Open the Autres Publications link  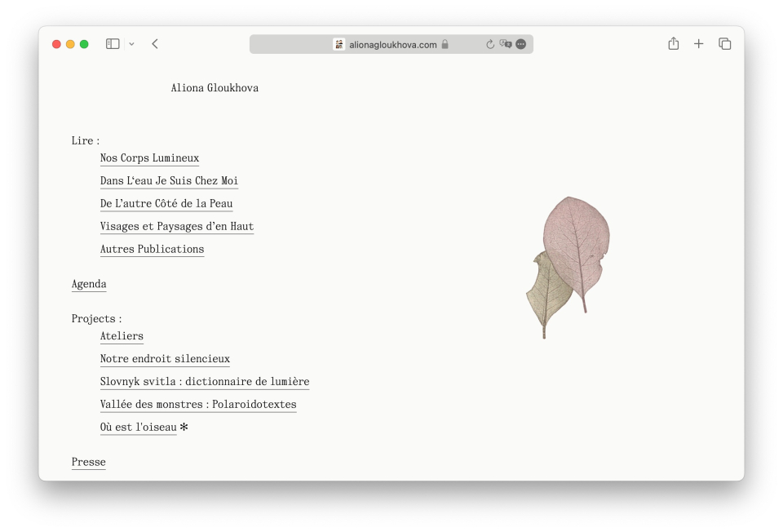click(x=152, y=249)
